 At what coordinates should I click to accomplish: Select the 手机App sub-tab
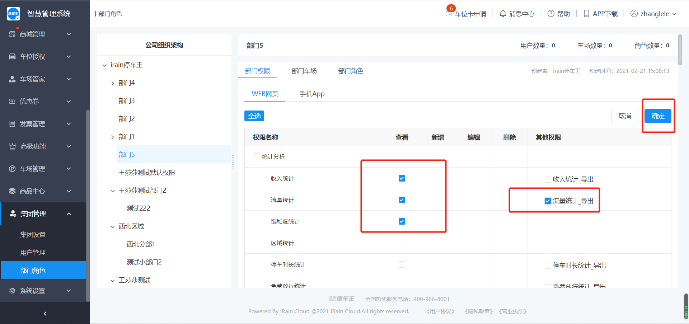pyautogui.click(x=312, y=94)
